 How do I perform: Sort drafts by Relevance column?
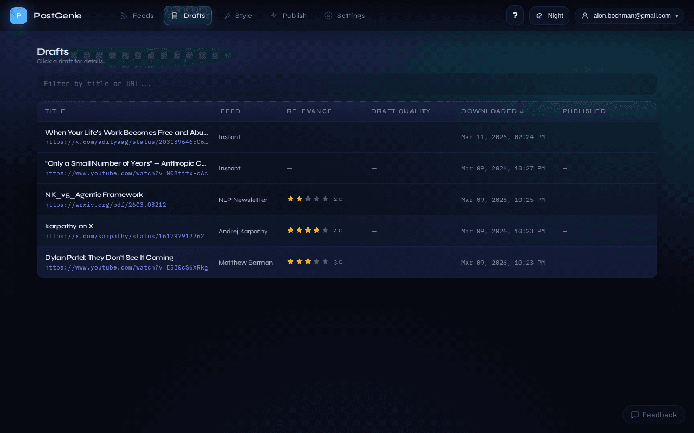309,111
